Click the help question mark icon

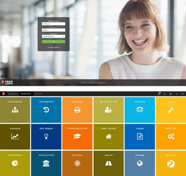click(177, 94)
